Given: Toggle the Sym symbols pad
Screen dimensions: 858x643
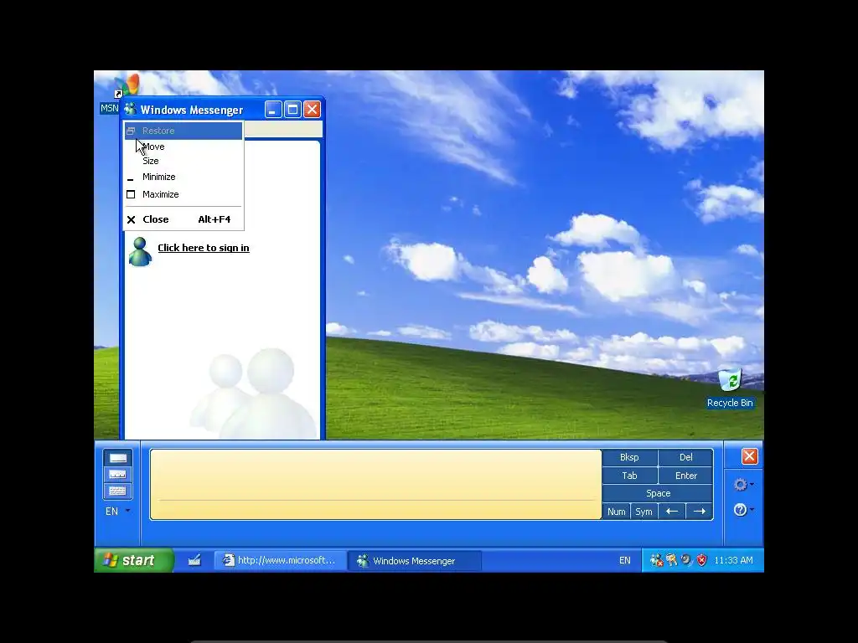Looking at the screenshot, I should pos(643,512).
